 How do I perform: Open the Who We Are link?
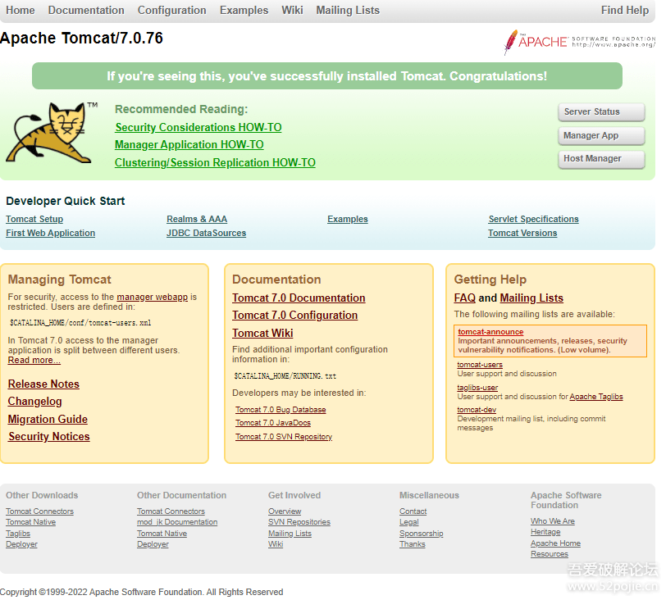pos(553,521)
